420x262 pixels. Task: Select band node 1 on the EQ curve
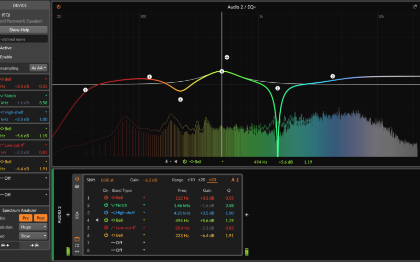150,77
